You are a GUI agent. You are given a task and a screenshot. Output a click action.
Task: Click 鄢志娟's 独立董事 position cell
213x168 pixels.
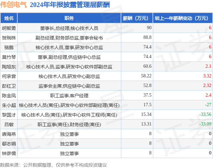click(x=69, y=144)
